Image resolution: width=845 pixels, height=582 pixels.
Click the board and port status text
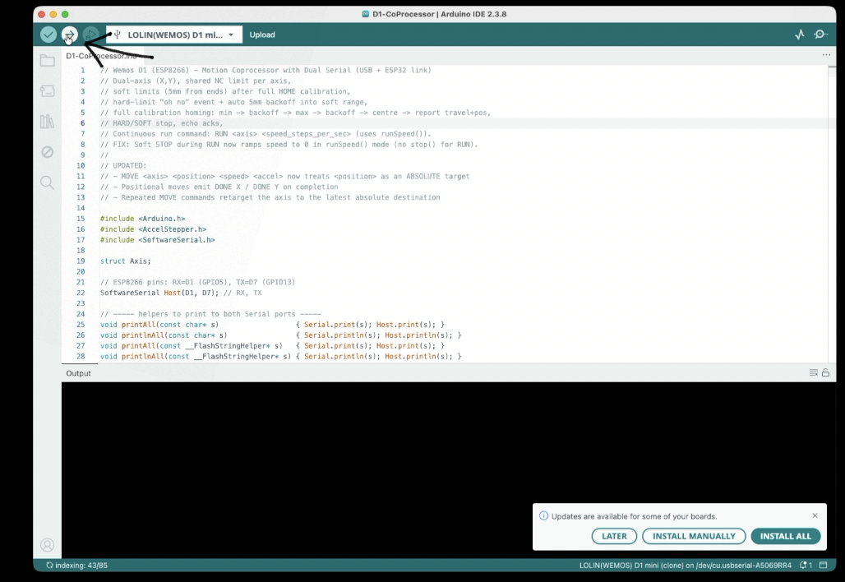(x=686, y=566)
